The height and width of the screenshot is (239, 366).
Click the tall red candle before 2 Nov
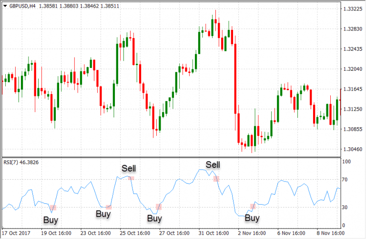[235, 79]
